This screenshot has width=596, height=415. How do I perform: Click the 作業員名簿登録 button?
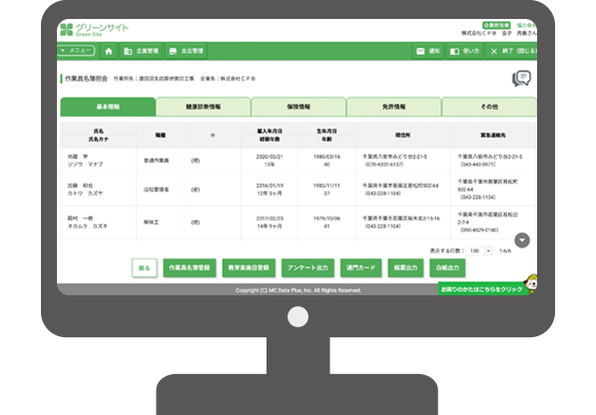tap(190, 267)
